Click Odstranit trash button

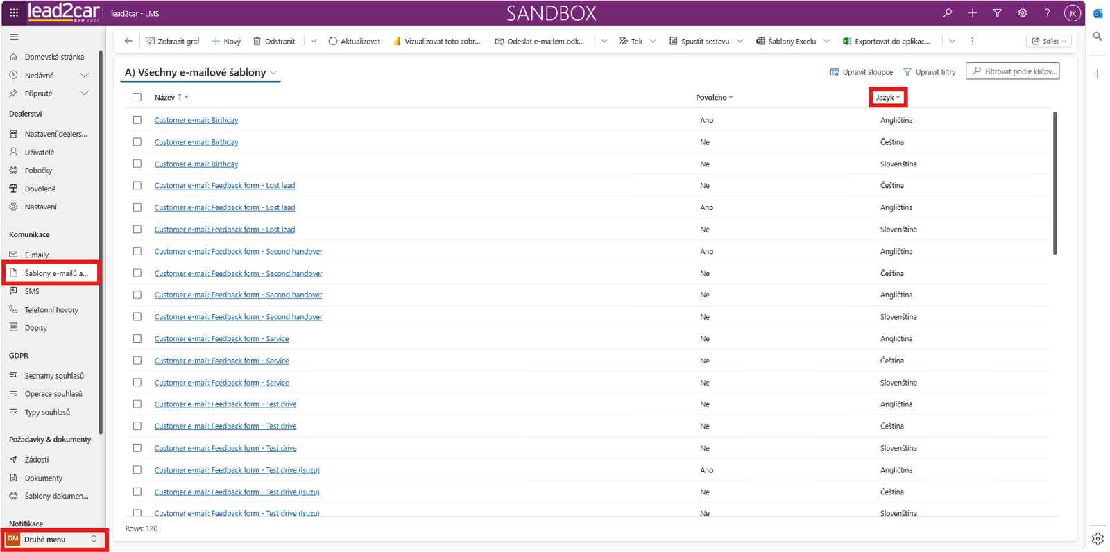(x=274, y=41)
